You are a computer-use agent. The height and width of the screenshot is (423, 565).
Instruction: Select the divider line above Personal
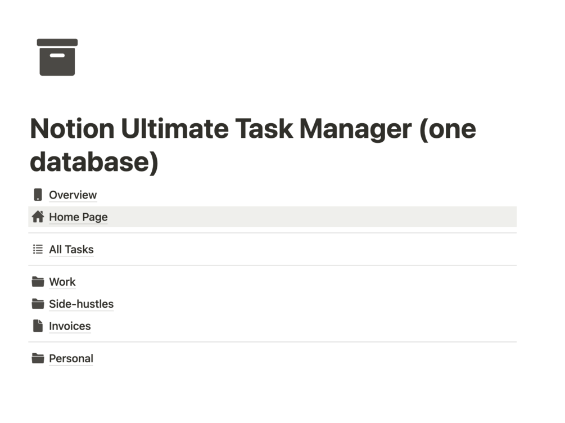point(272,342)
